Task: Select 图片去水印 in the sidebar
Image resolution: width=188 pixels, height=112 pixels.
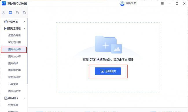Action: pyautogui.click(x=14, y=50)
